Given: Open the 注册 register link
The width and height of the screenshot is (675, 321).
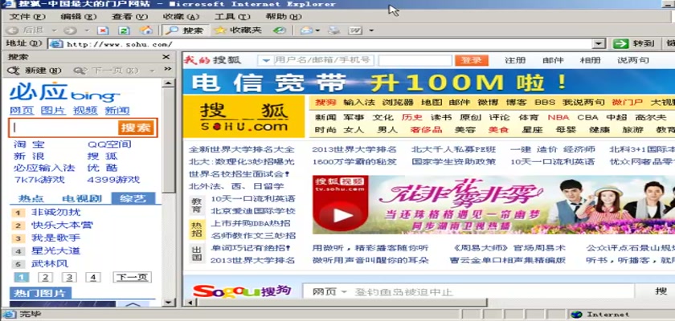Looking at the screenshot, I should pos(515,60).
